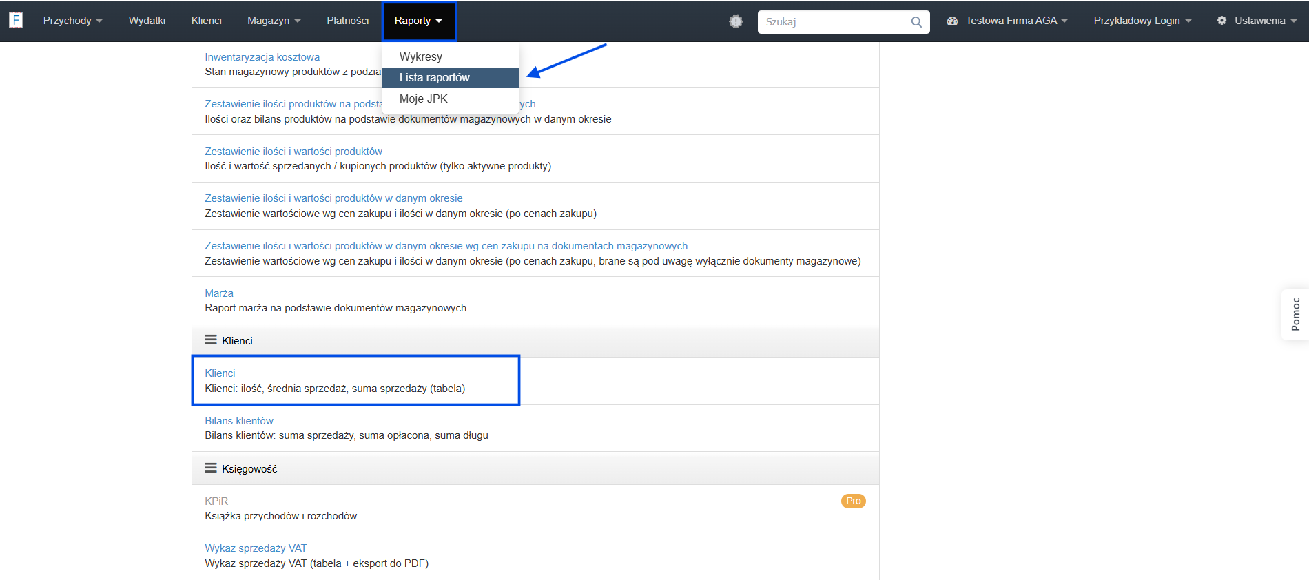1309x580 pixels.
Task: Open Płatności in the navbar
Action: tap(347, 21)
